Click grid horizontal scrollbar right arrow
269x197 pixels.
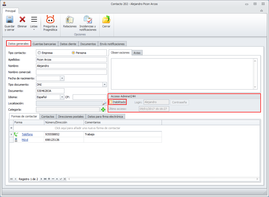coord(257,179)
